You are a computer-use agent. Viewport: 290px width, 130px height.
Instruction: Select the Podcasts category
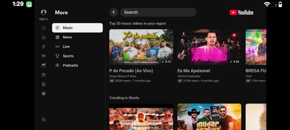77,65
